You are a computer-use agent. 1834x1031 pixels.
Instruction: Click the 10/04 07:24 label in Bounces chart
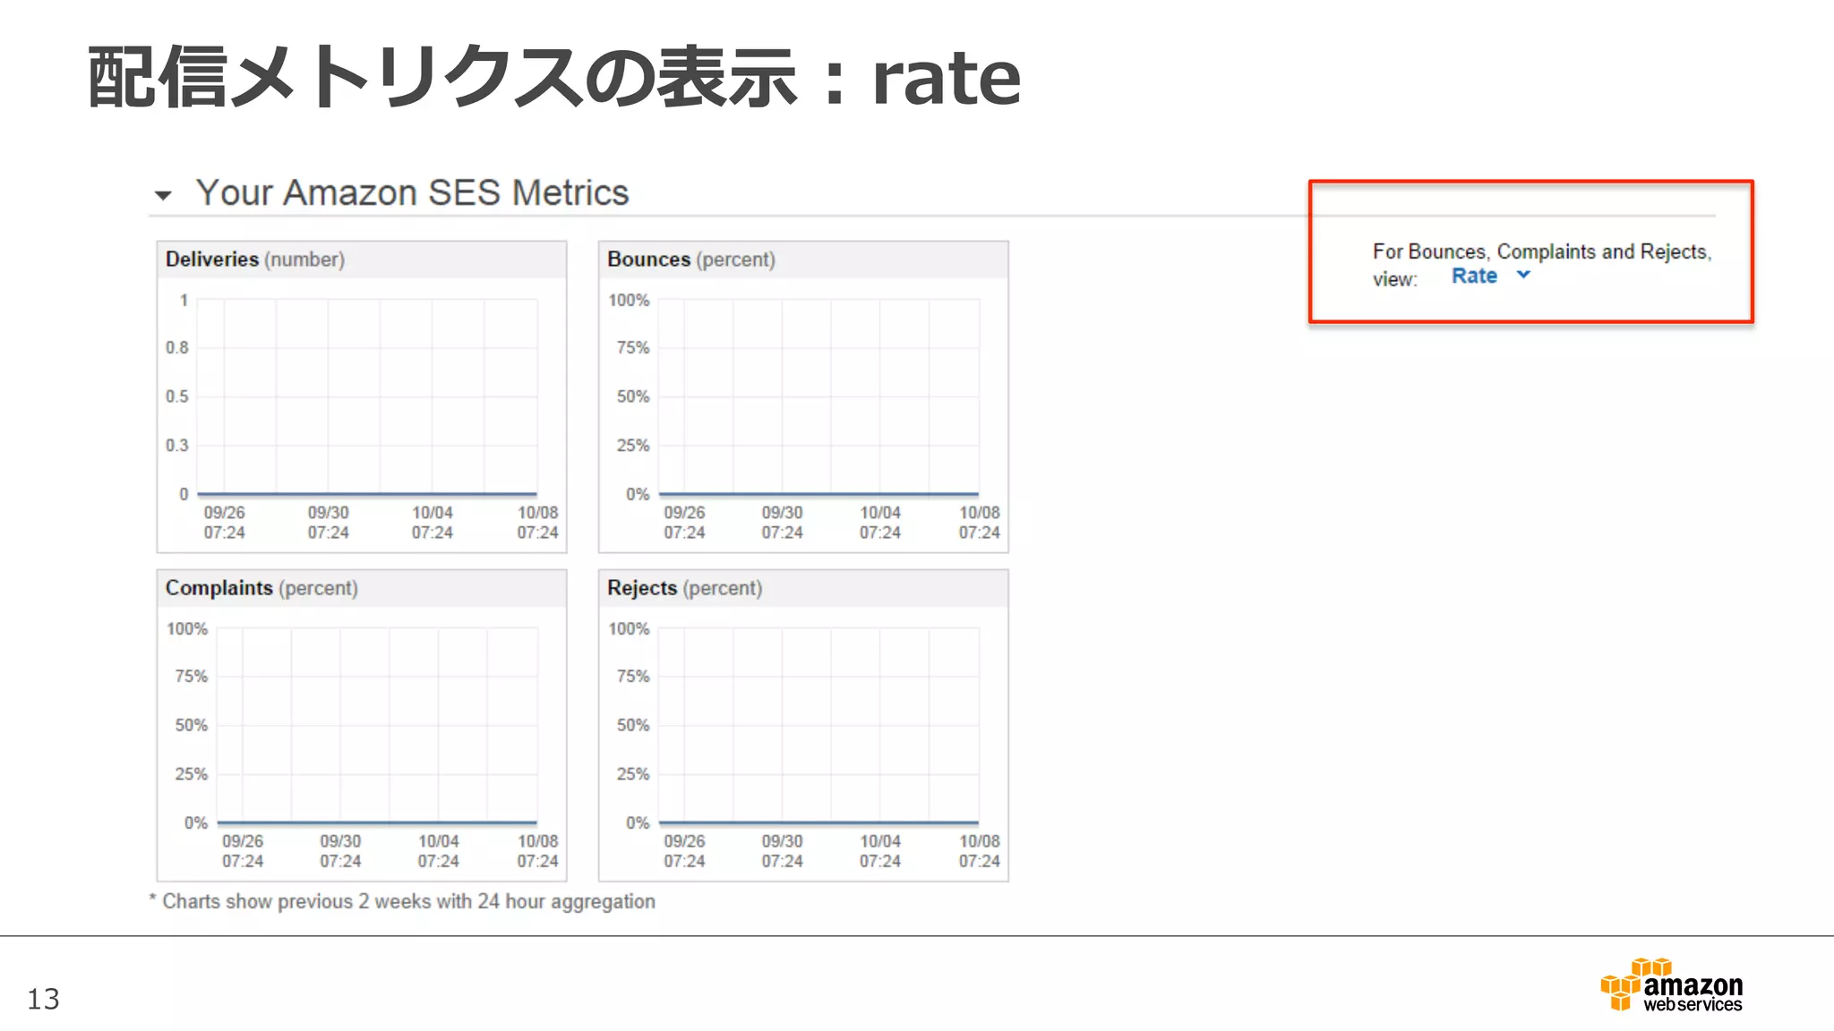(x=880, y=523)
